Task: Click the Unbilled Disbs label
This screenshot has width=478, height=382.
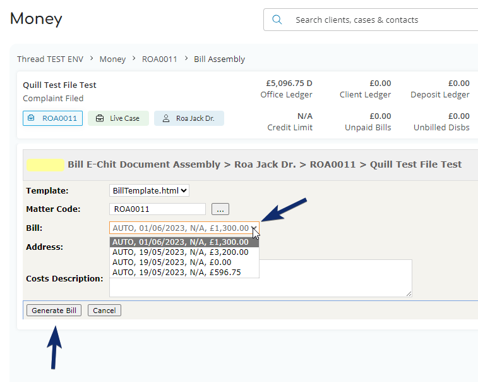Action: 441,127
